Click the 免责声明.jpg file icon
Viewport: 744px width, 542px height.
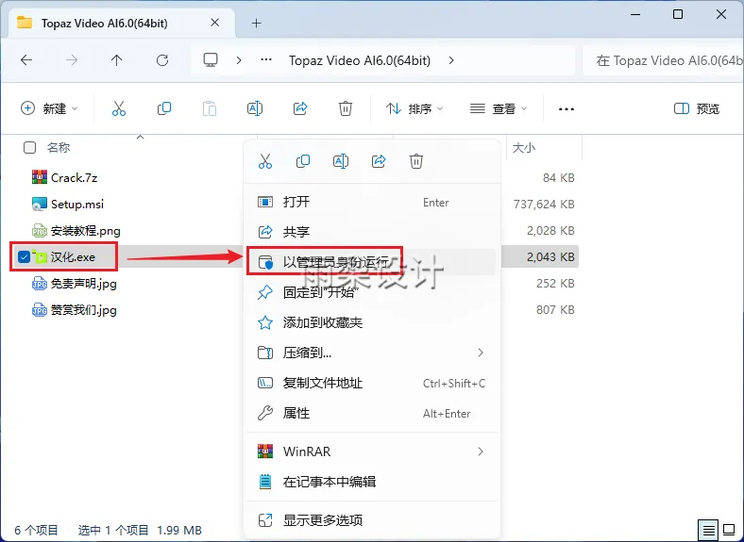[x=40, y=284]
